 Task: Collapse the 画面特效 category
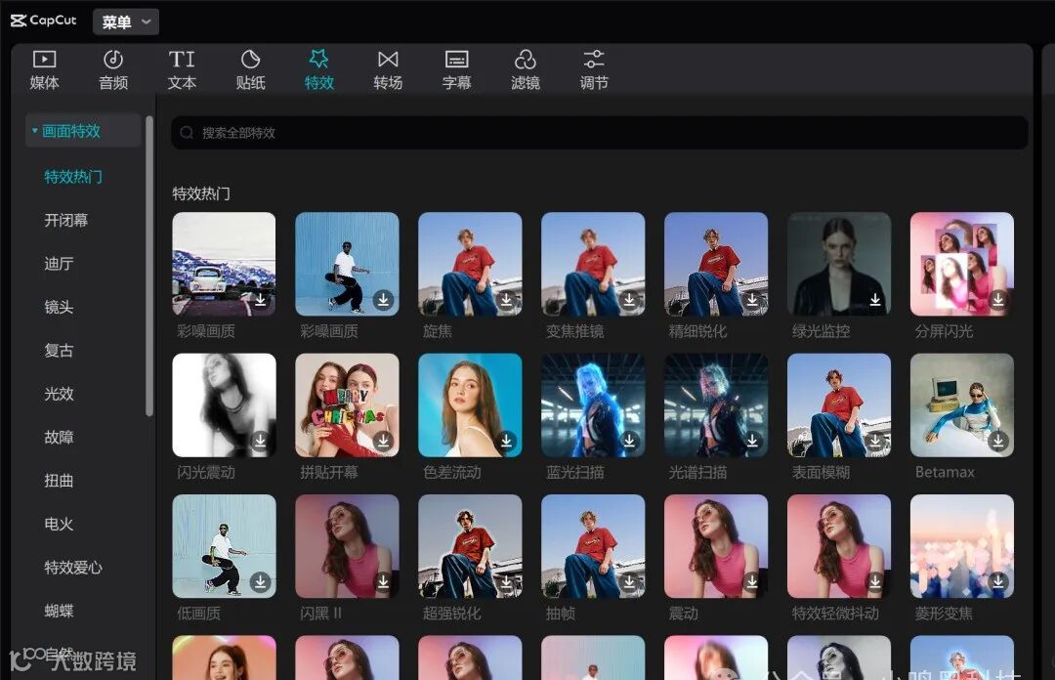(x=83, y=131)
